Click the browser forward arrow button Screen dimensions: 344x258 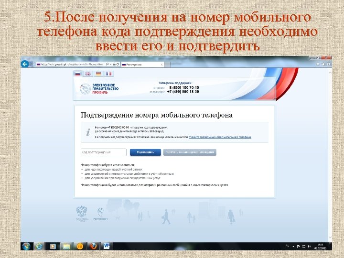coord(32,64)
